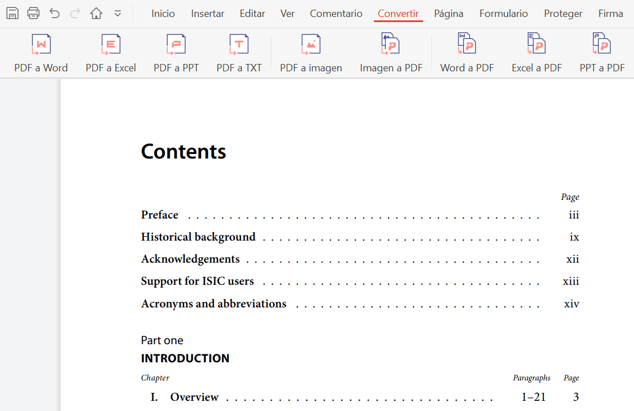Print the document using the printer icon

(x=33, y=12)
